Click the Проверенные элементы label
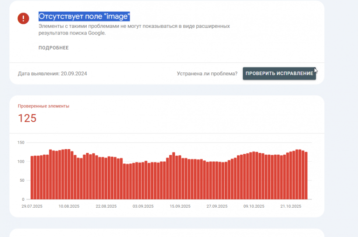 pyautogui.click(x=43, y=106)
